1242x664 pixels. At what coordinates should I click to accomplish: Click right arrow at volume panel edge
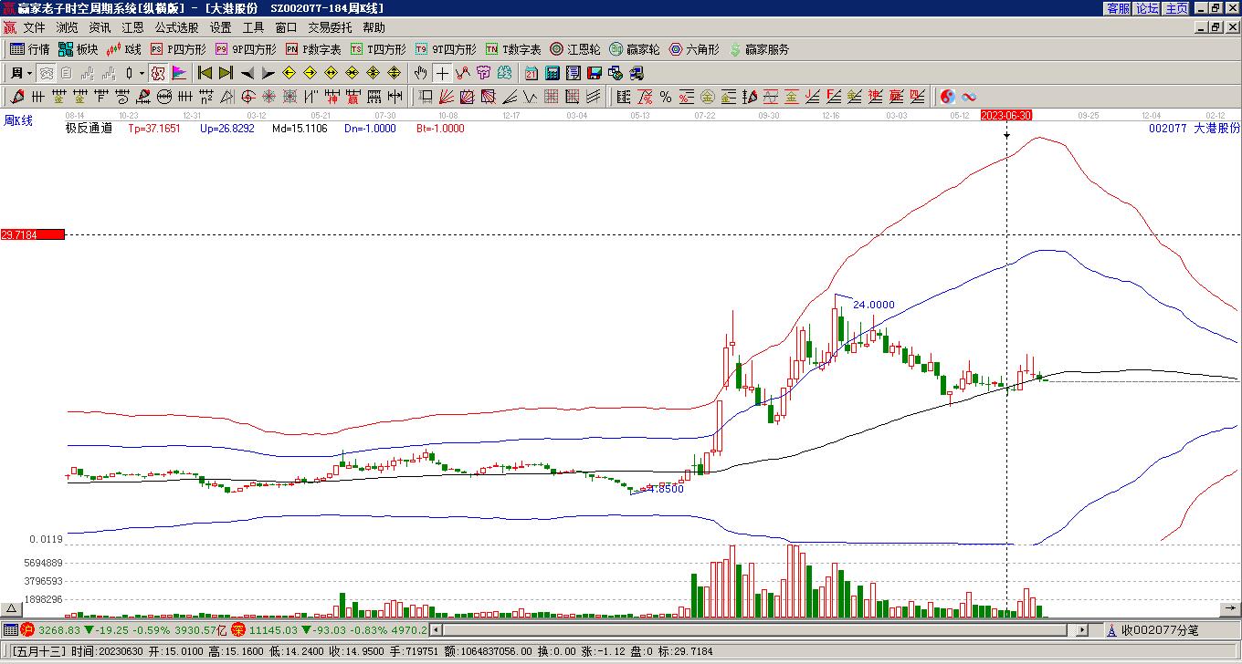1231,608
